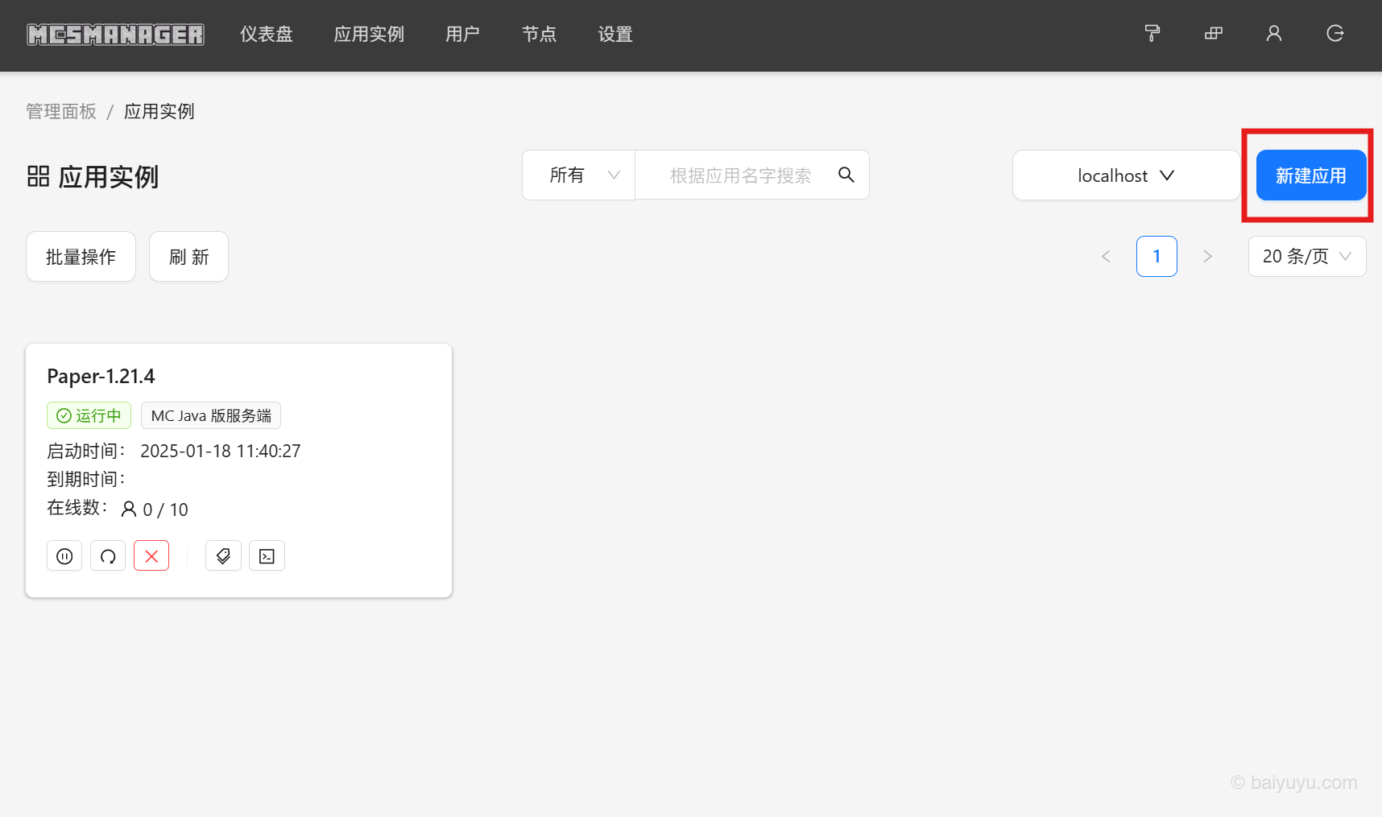Click the user profile icon in top bar
The image size is (1382, 817).
pos(1273,33)
